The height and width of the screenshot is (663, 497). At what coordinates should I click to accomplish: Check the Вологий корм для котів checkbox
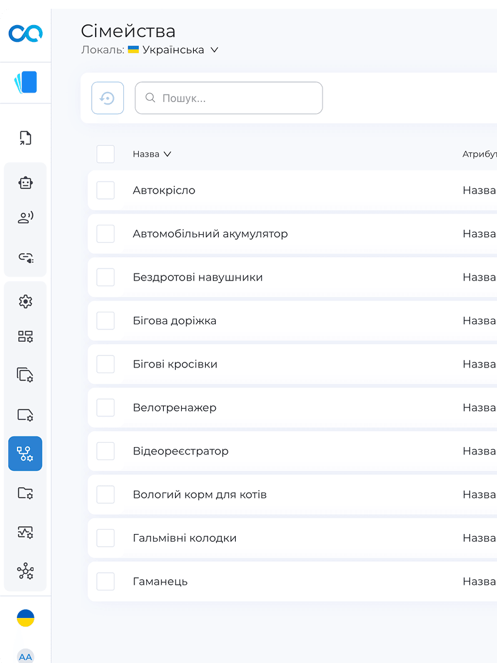point(106,495)
